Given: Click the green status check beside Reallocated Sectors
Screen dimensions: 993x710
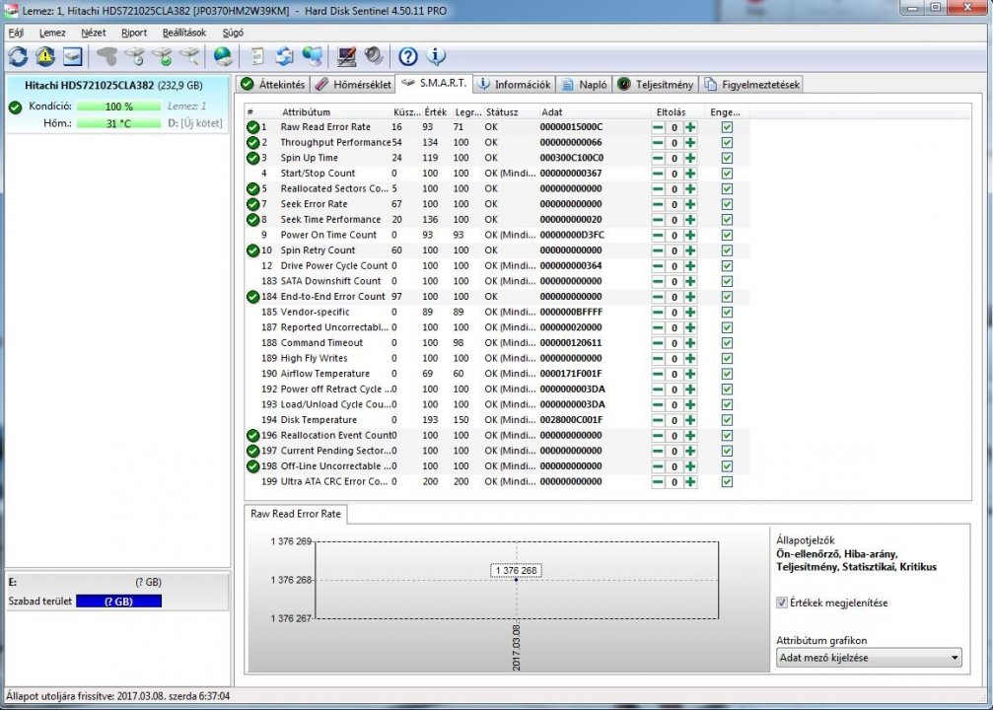Looking at the screenshot, I should 252,188.
